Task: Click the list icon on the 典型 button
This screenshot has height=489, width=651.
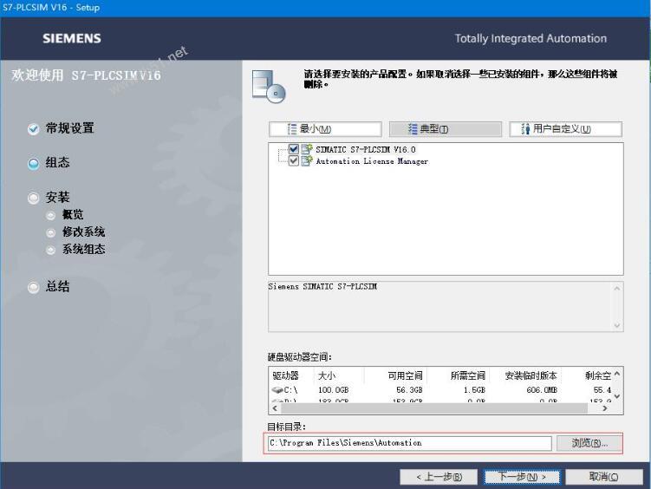Action: (x=413, y=129)
